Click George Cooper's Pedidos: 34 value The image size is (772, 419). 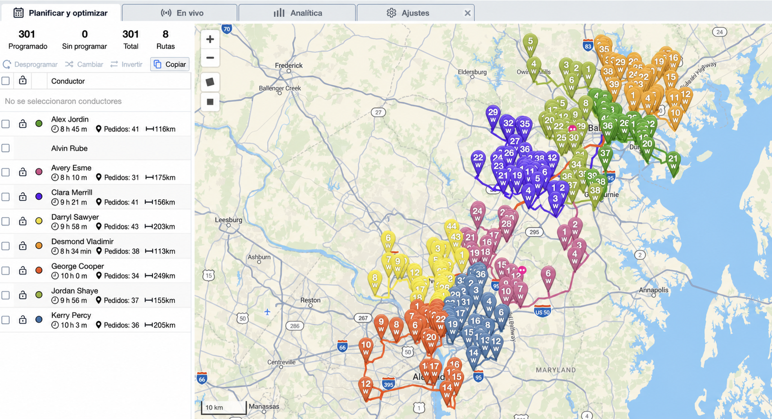coord(117,276)
